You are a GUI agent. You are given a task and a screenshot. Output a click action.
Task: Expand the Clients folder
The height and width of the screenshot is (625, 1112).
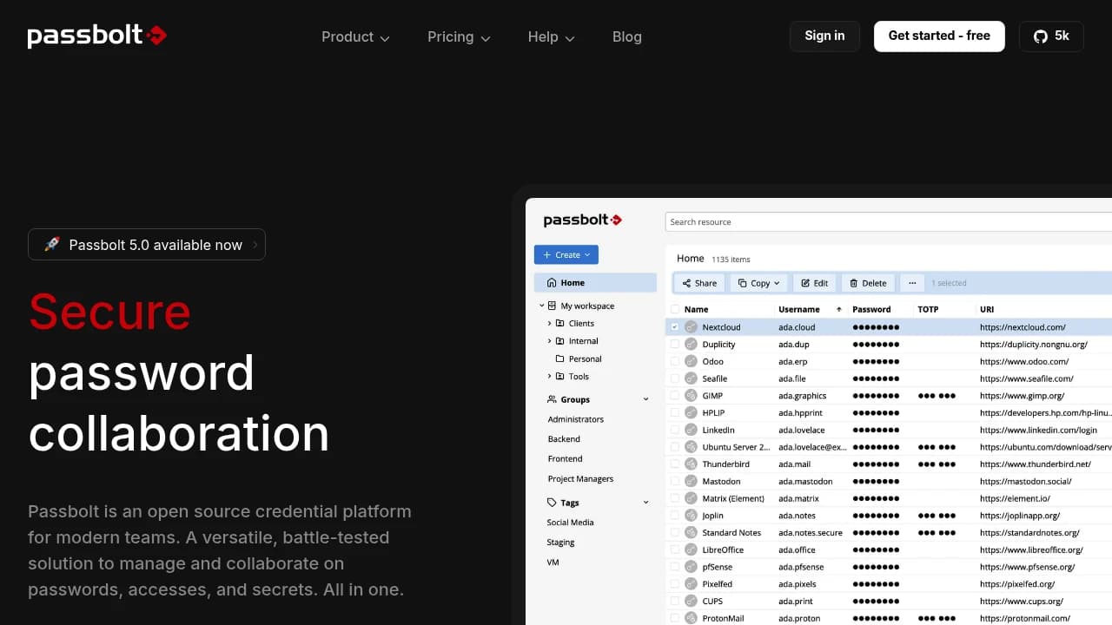point(549,323)
